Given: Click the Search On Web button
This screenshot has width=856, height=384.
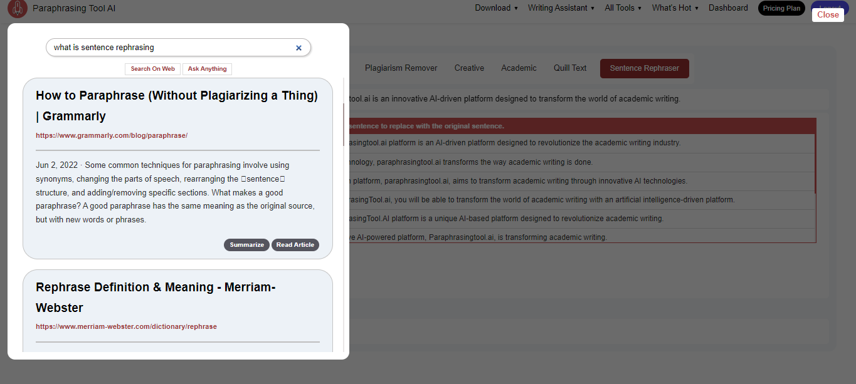Looking at the screenshot, I should tap(153, 69).
